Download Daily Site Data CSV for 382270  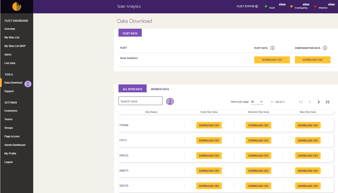209,186
